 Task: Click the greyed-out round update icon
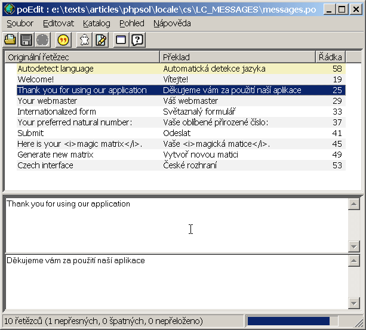click(42, 40)
